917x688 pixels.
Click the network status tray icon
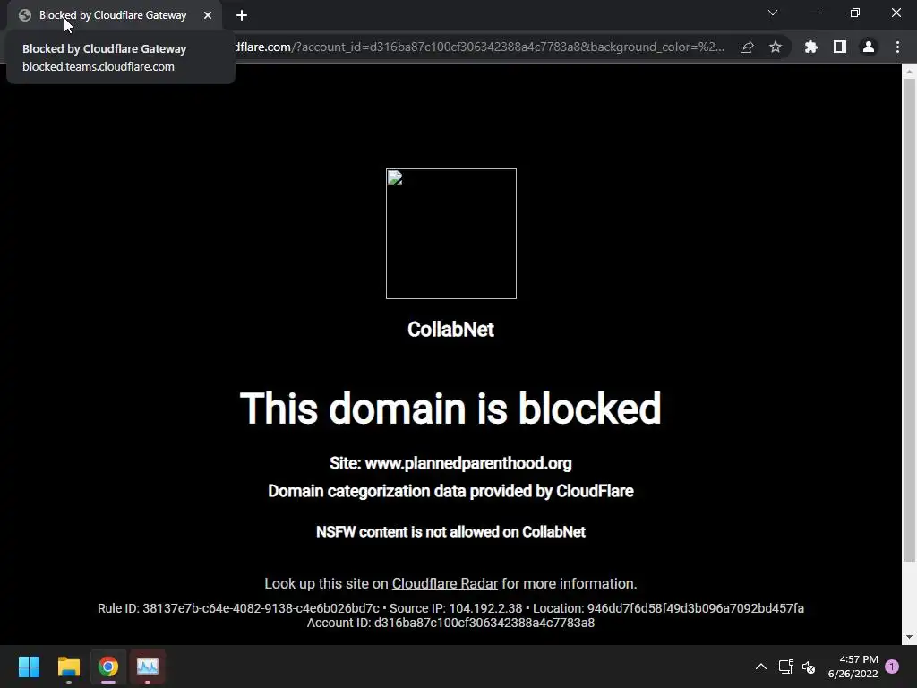[785, 666]
